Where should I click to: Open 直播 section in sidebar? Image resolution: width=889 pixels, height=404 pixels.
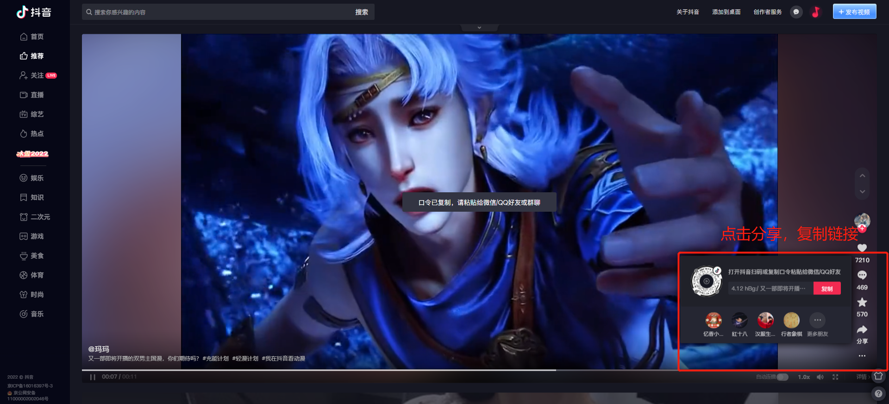pyautogui.click(x=32, y=95)
